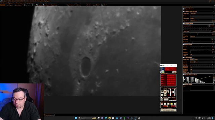The width and height of the screenshot is (215, 120).
Task: Click Browse next to Subtract Dark
Action: click(x=192, y=59)
